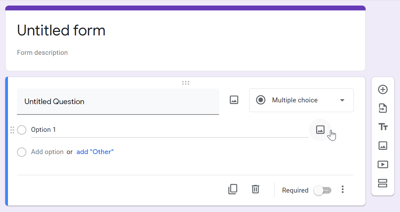
Task: Click the Form description field
Action: pos(42,52)
